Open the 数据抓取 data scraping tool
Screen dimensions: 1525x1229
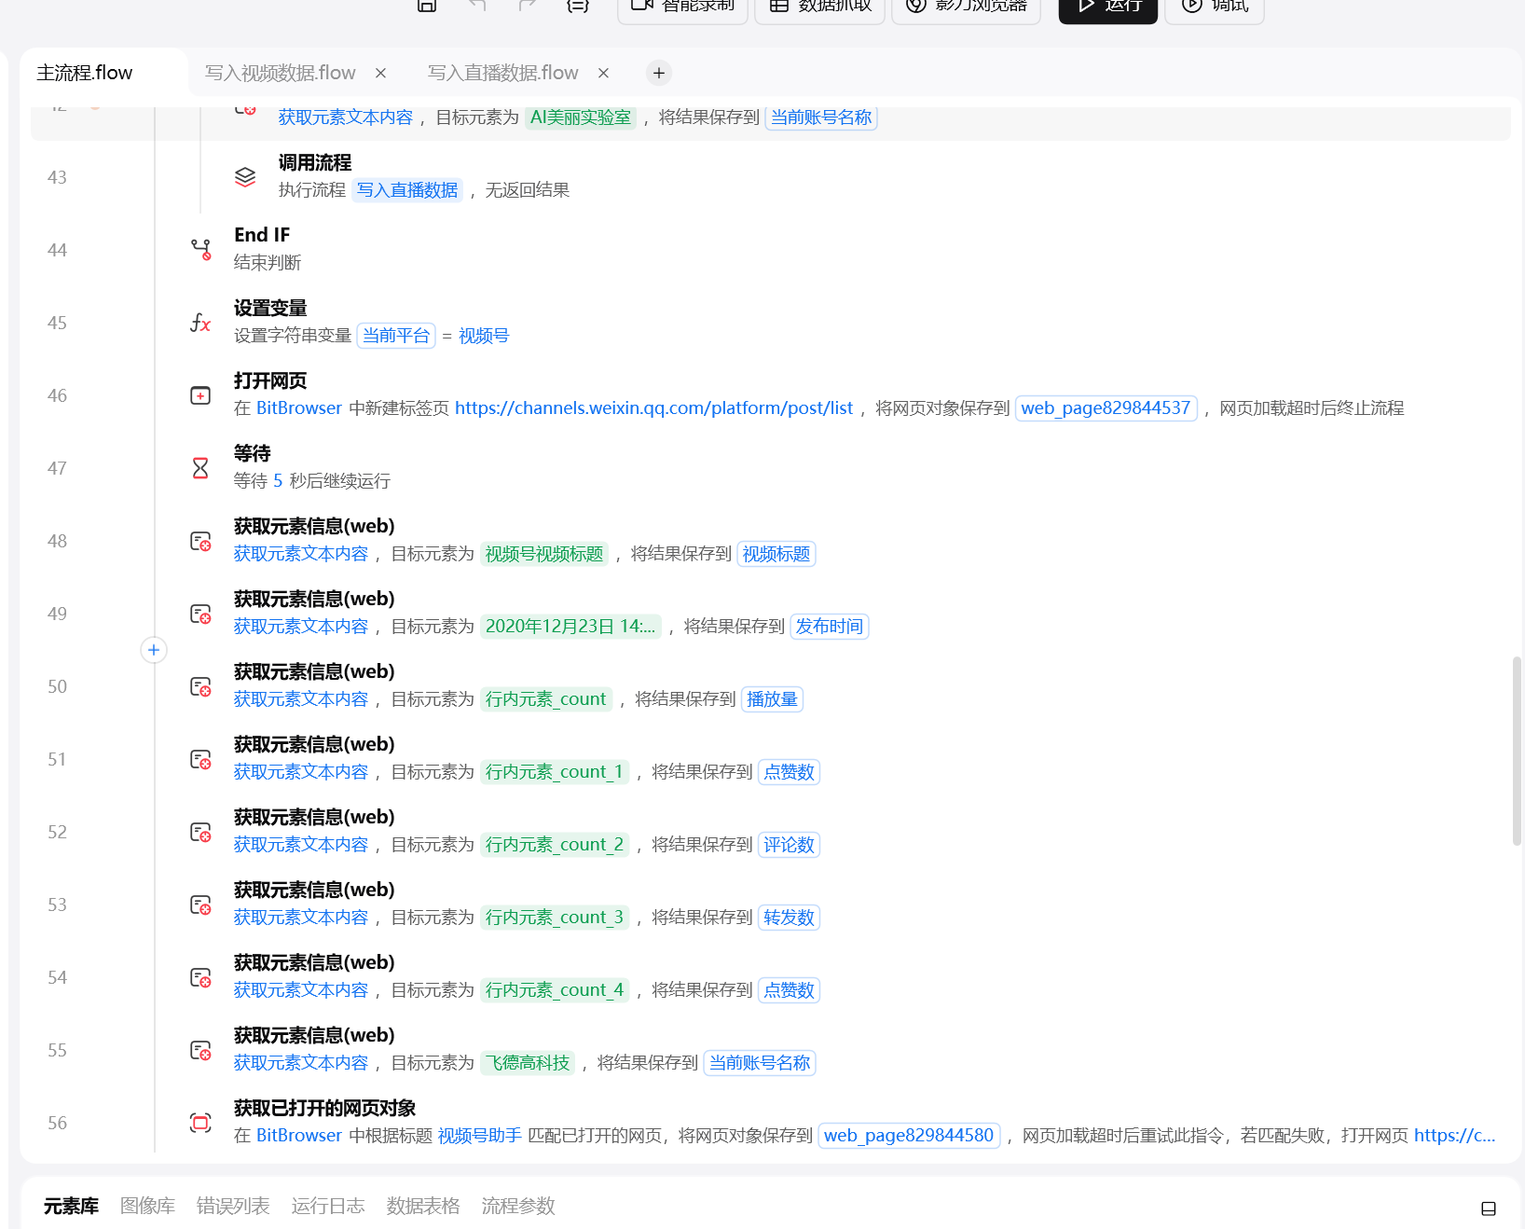(818, 7)
